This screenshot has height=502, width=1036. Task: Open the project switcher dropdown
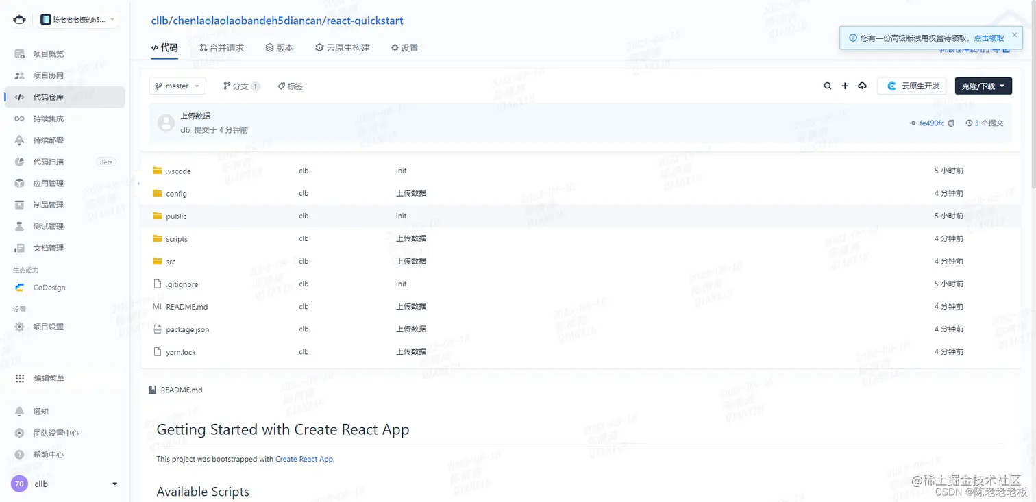(77, 20)
